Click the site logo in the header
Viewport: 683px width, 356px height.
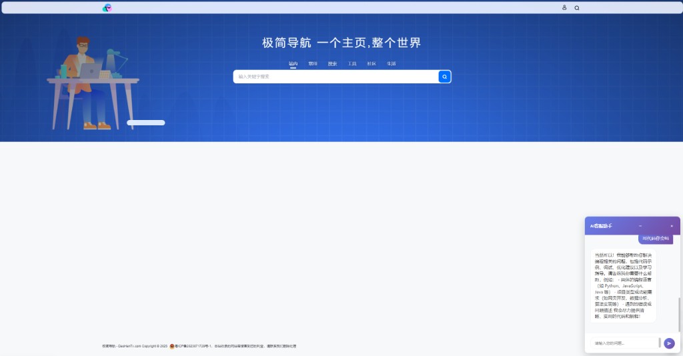coord(107,7)
